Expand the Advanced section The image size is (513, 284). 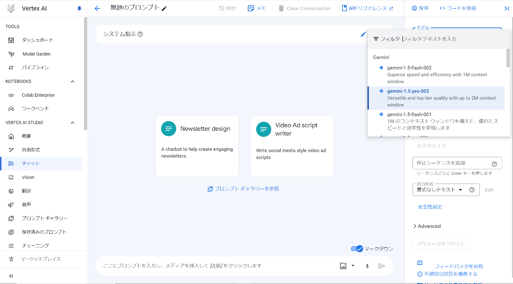427,226
